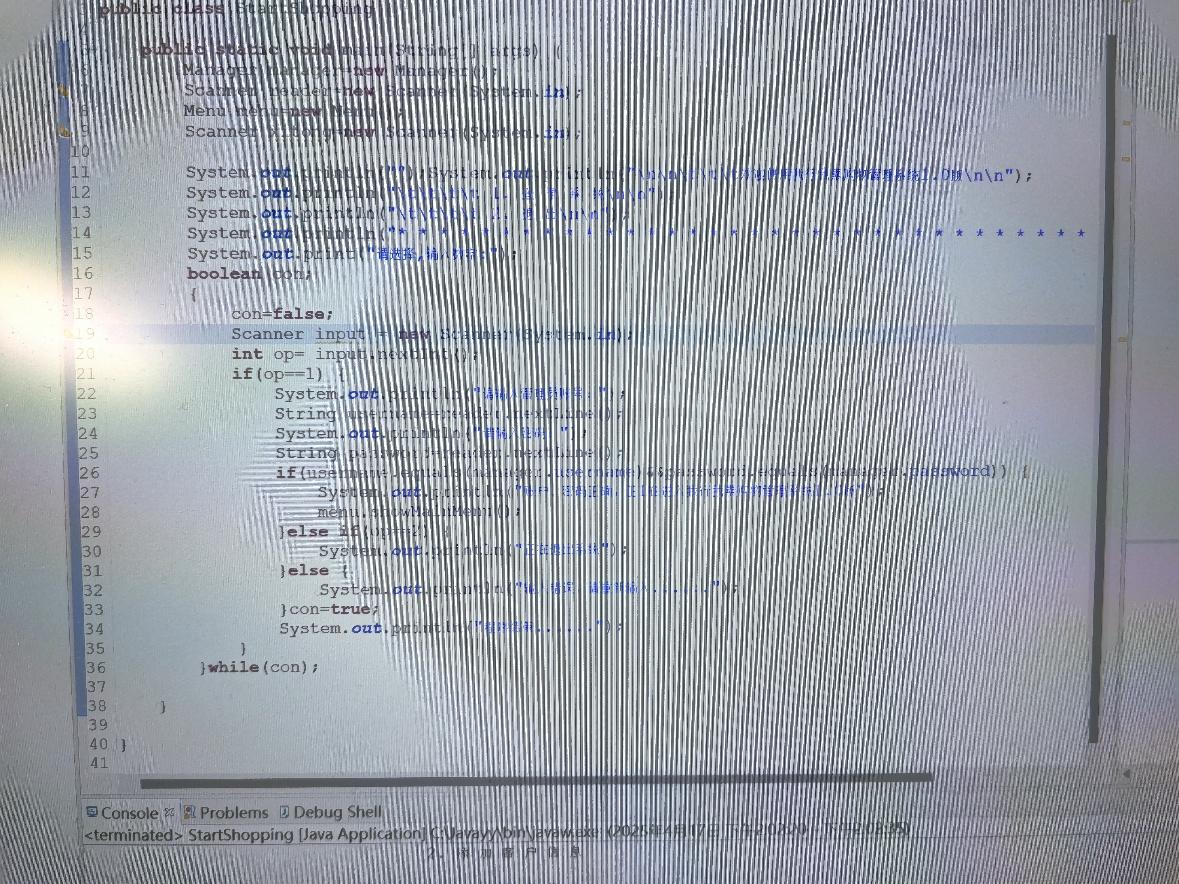Select the Console tab
Screen dimensions: 1179x884
pos(130,813)
